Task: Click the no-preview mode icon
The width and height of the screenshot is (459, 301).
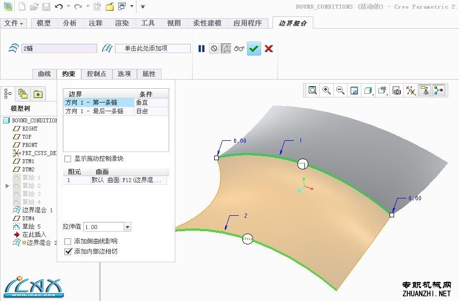Action: (x=214, y=48)
